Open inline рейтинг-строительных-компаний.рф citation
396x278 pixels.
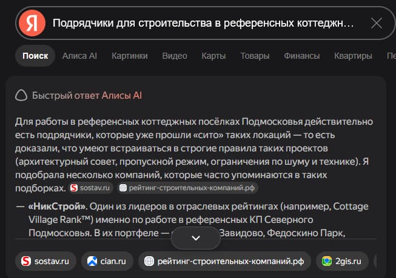(187, 188)
